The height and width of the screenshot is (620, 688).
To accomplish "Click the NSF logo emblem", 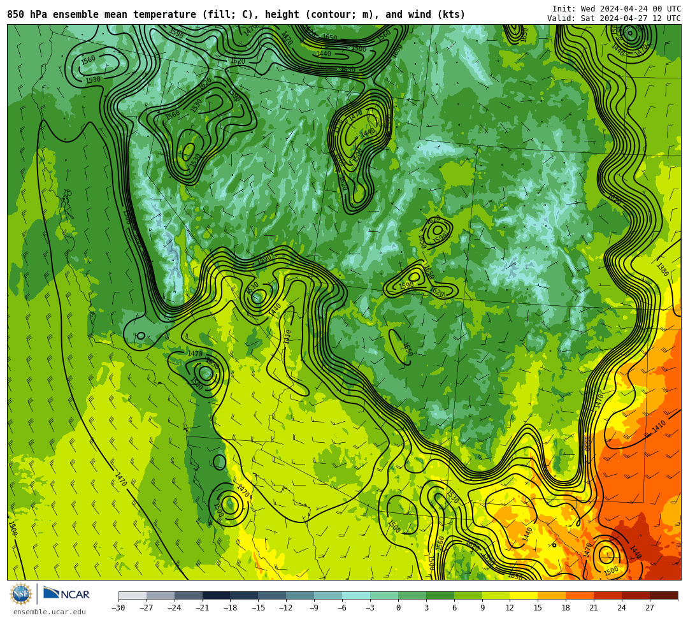I will pos(21,594).
